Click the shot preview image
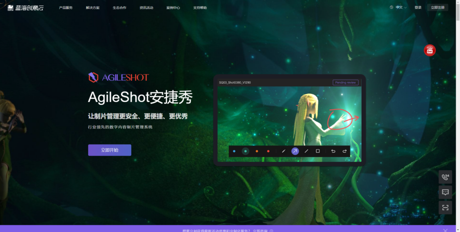 (289, 124)
